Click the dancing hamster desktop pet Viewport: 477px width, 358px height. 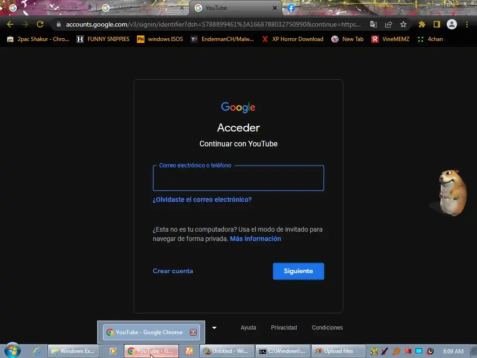point(452,193)
